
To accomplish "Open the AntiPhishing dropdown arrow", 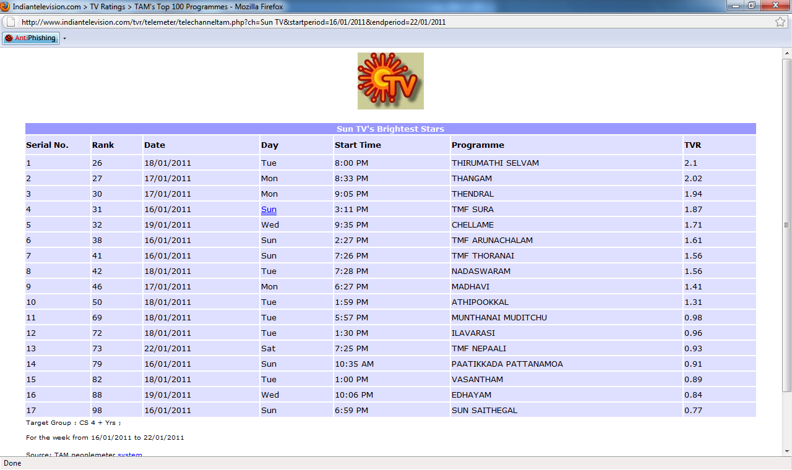I will [x=64, y=38].
